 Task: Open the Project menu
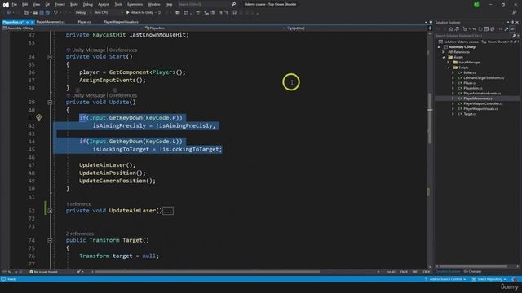tap(60, 5)
